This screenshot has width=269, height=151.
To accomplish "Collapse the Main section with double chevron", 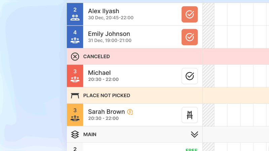I will 194,135.
